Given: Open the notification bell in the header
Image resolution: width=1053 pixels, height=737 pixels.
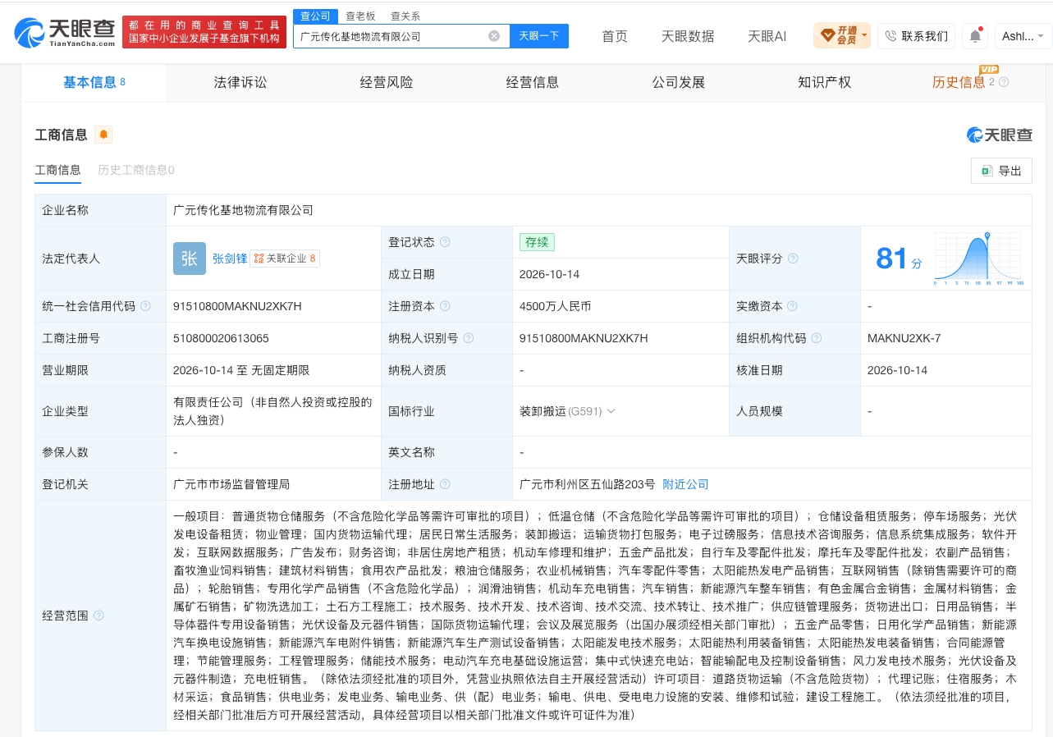Looking at the screenshot, I should [x=975, y=36].
